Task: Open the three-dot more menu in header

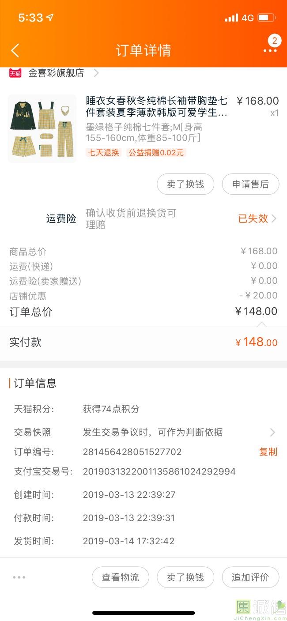Action: point(270,51)
